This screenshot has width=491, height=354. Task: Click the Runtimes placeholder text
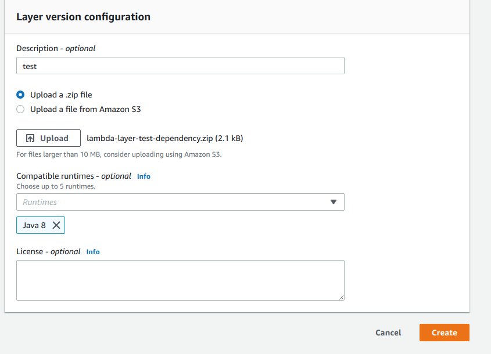click(x=40, y=202)
